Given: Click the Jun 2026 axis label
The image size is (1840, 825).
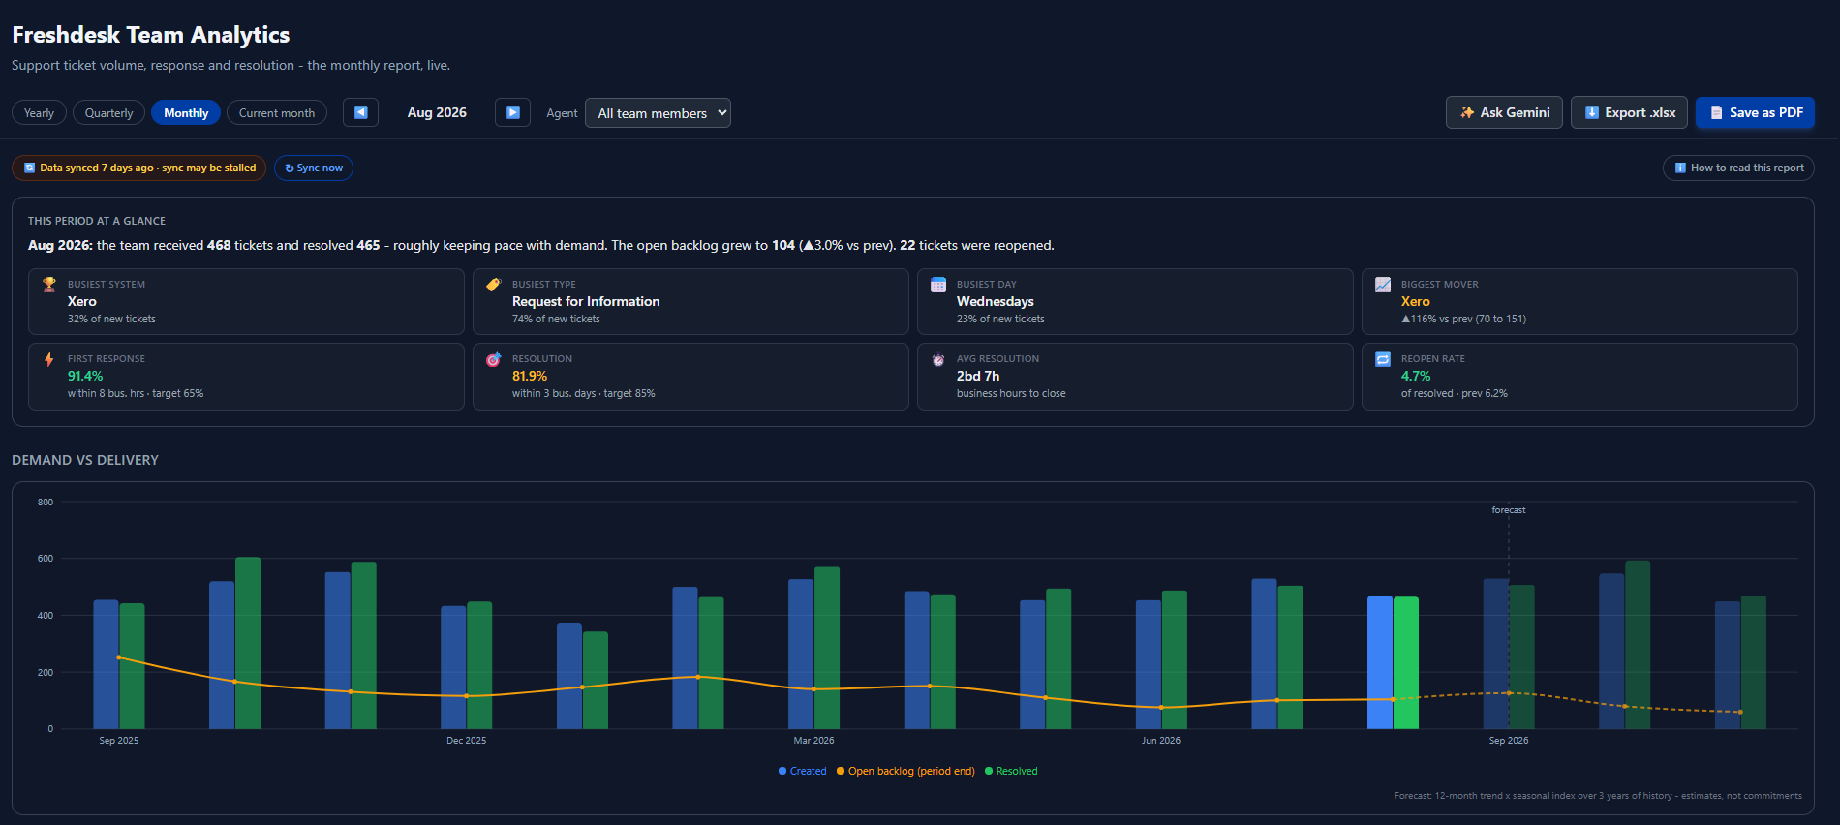Looking at the screenshot, I should [1161, 740].
